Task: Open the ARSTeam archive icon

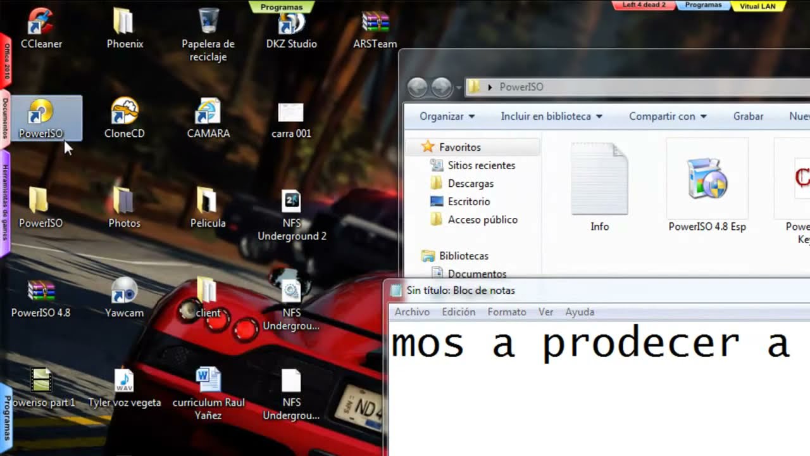Action: pyautogui.click(x=375, y=28)
